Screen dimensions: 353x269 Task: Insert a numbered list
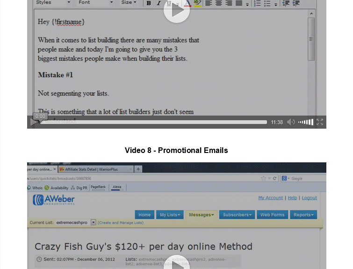click(x=257, y=3)
